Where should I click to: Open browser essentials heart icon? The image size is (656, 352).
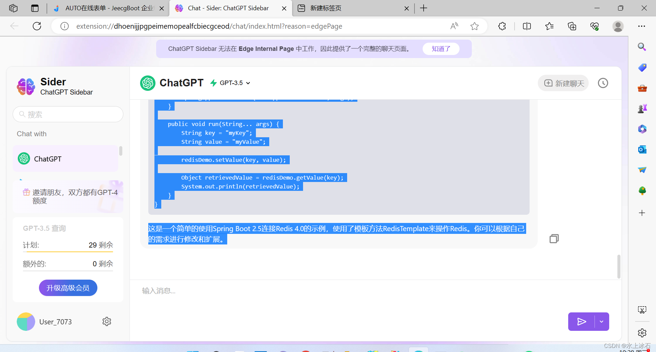coord(594,26)
